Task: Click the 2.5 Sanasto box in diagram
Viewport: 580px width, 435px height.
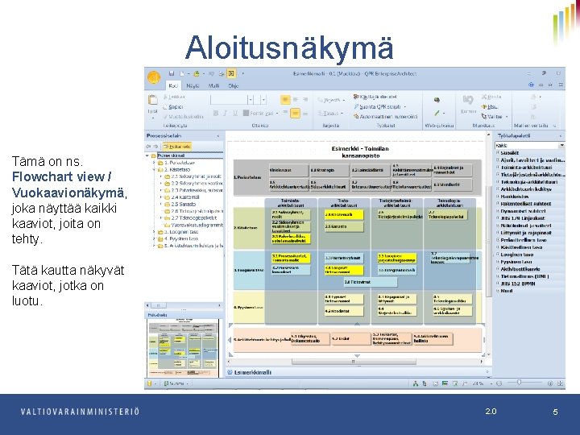Action: point(344,226)
